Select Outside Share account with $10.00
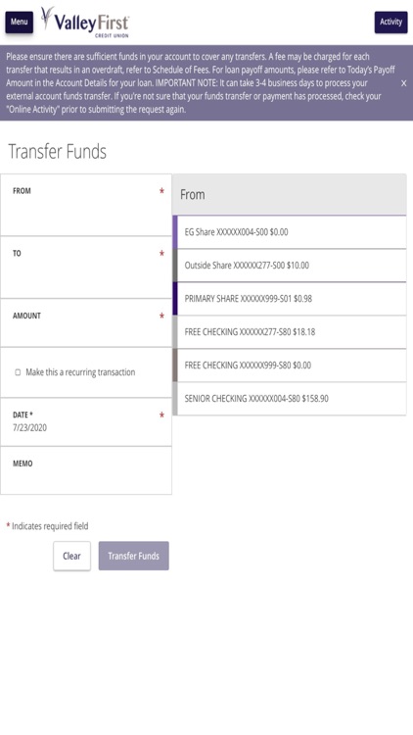This screenshot has height=735, width=413. tap(290, 266)
